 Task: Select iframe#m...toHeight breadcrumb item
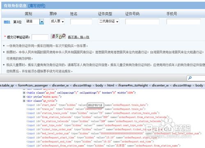coord(133,85)
